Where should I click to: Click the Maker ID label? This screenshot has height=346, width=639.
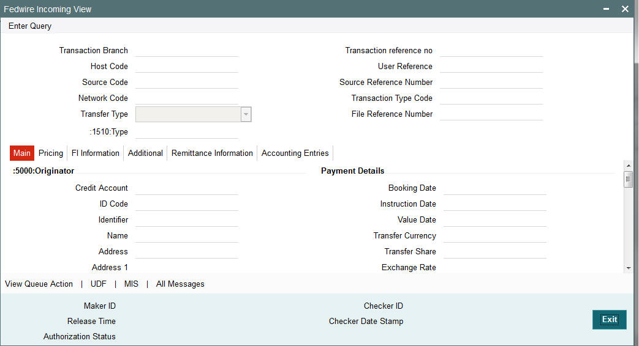pyautogui.click(x=100, y=306)
